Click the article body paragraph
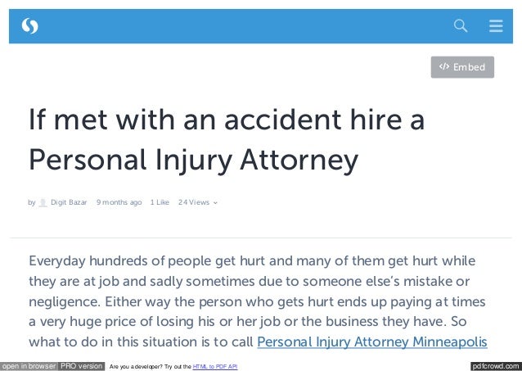This screenshot has height=371, width=522. (258, 301)
